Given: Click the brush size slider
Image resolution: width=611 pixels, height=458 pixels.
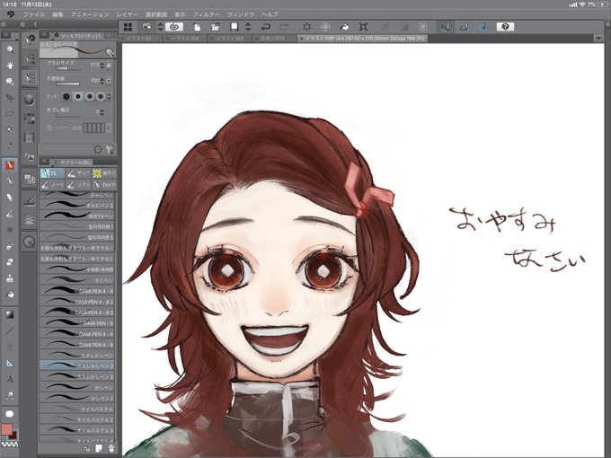Looking at the screenshot, I should point(67,68).
